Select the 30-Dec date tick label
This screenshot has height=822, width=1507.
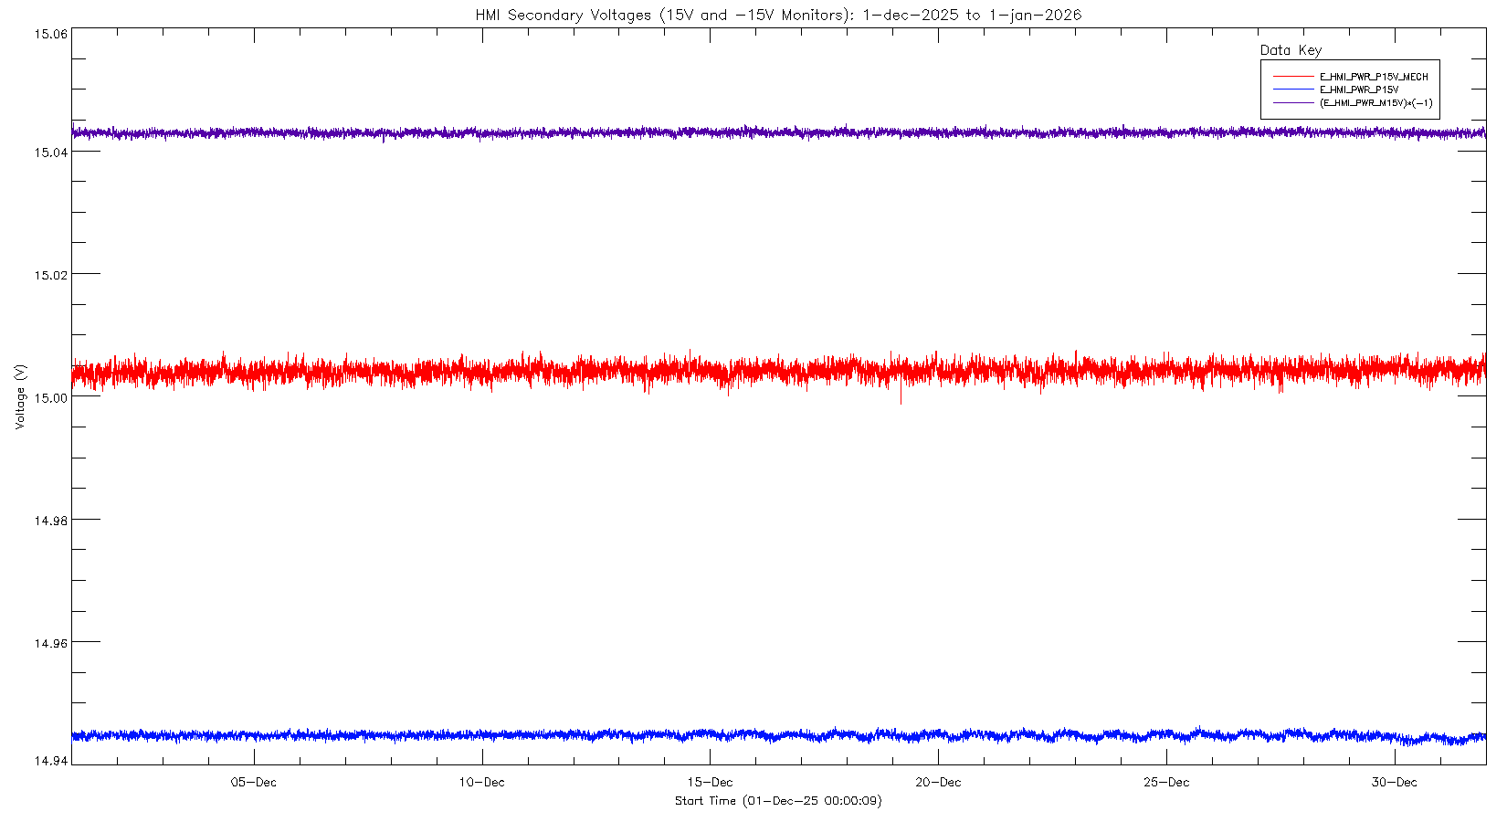tap(1395, 782)
